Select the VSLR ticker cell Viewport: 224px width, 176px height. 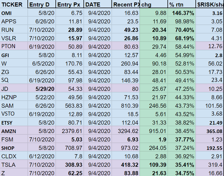14,38
